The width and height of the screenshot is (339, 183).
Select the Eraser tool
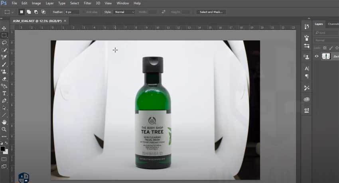pyautogui.click(x=4, y=79)
